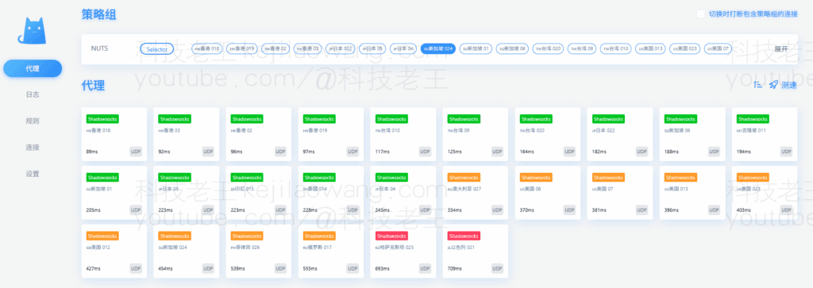Click the active 新加坡 024 chip
The width and height of the screenshot is (813, 288).
point(438,48)
